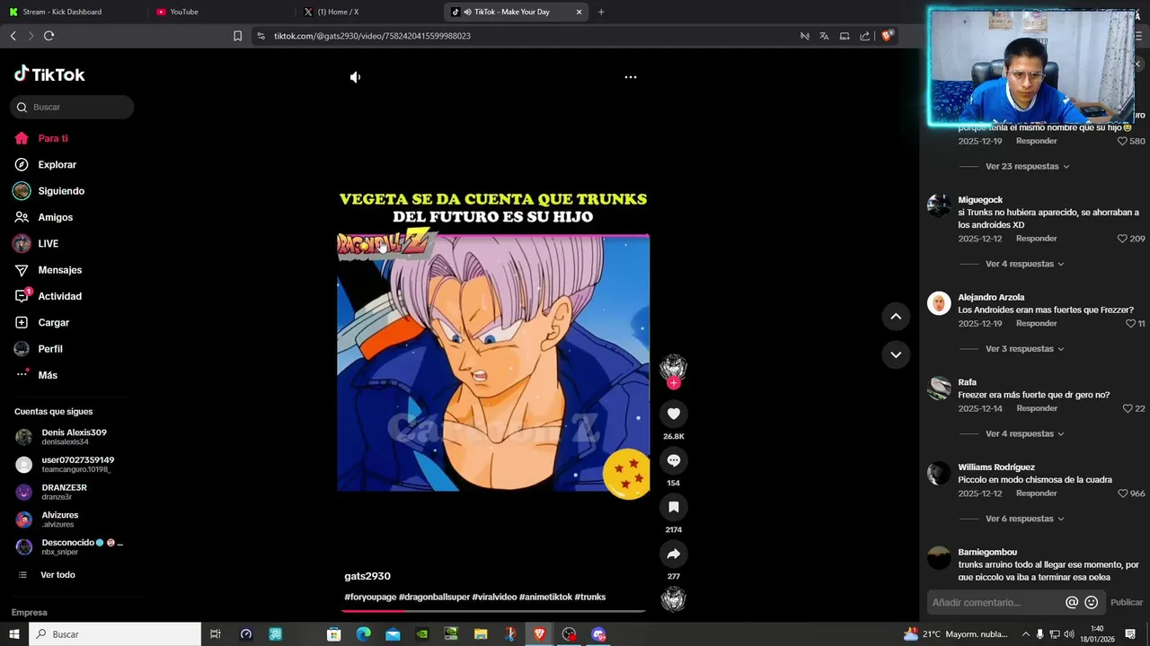
Task: Click the address bar URL
Action: (372, 36)
